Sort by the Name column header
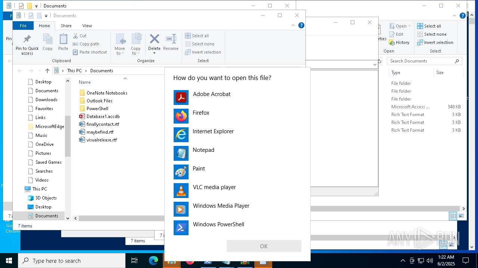The image size is (478, 268). point(85,82)
